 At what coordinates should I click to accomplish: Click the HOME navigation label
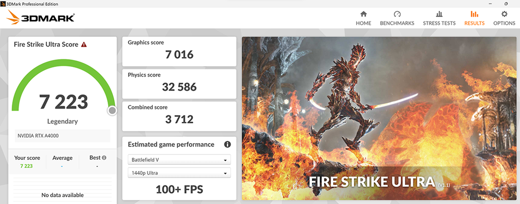tap(364, 23)
